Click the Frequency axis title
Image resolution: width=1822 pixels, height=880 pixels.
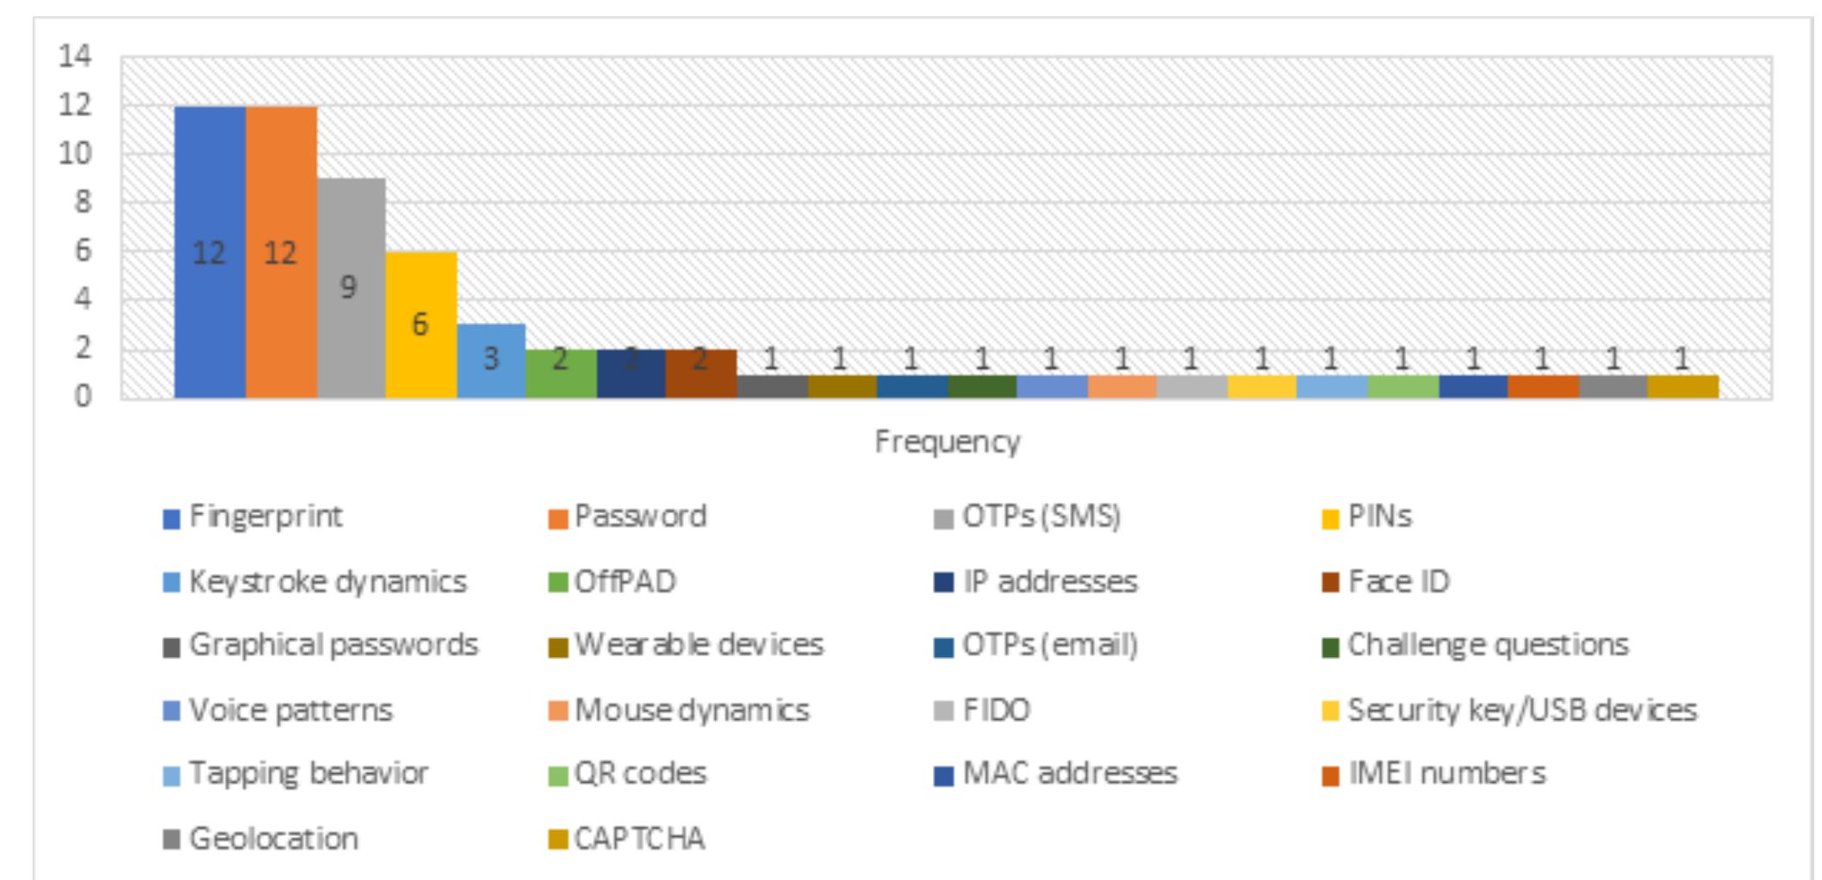tap(948, 442)
